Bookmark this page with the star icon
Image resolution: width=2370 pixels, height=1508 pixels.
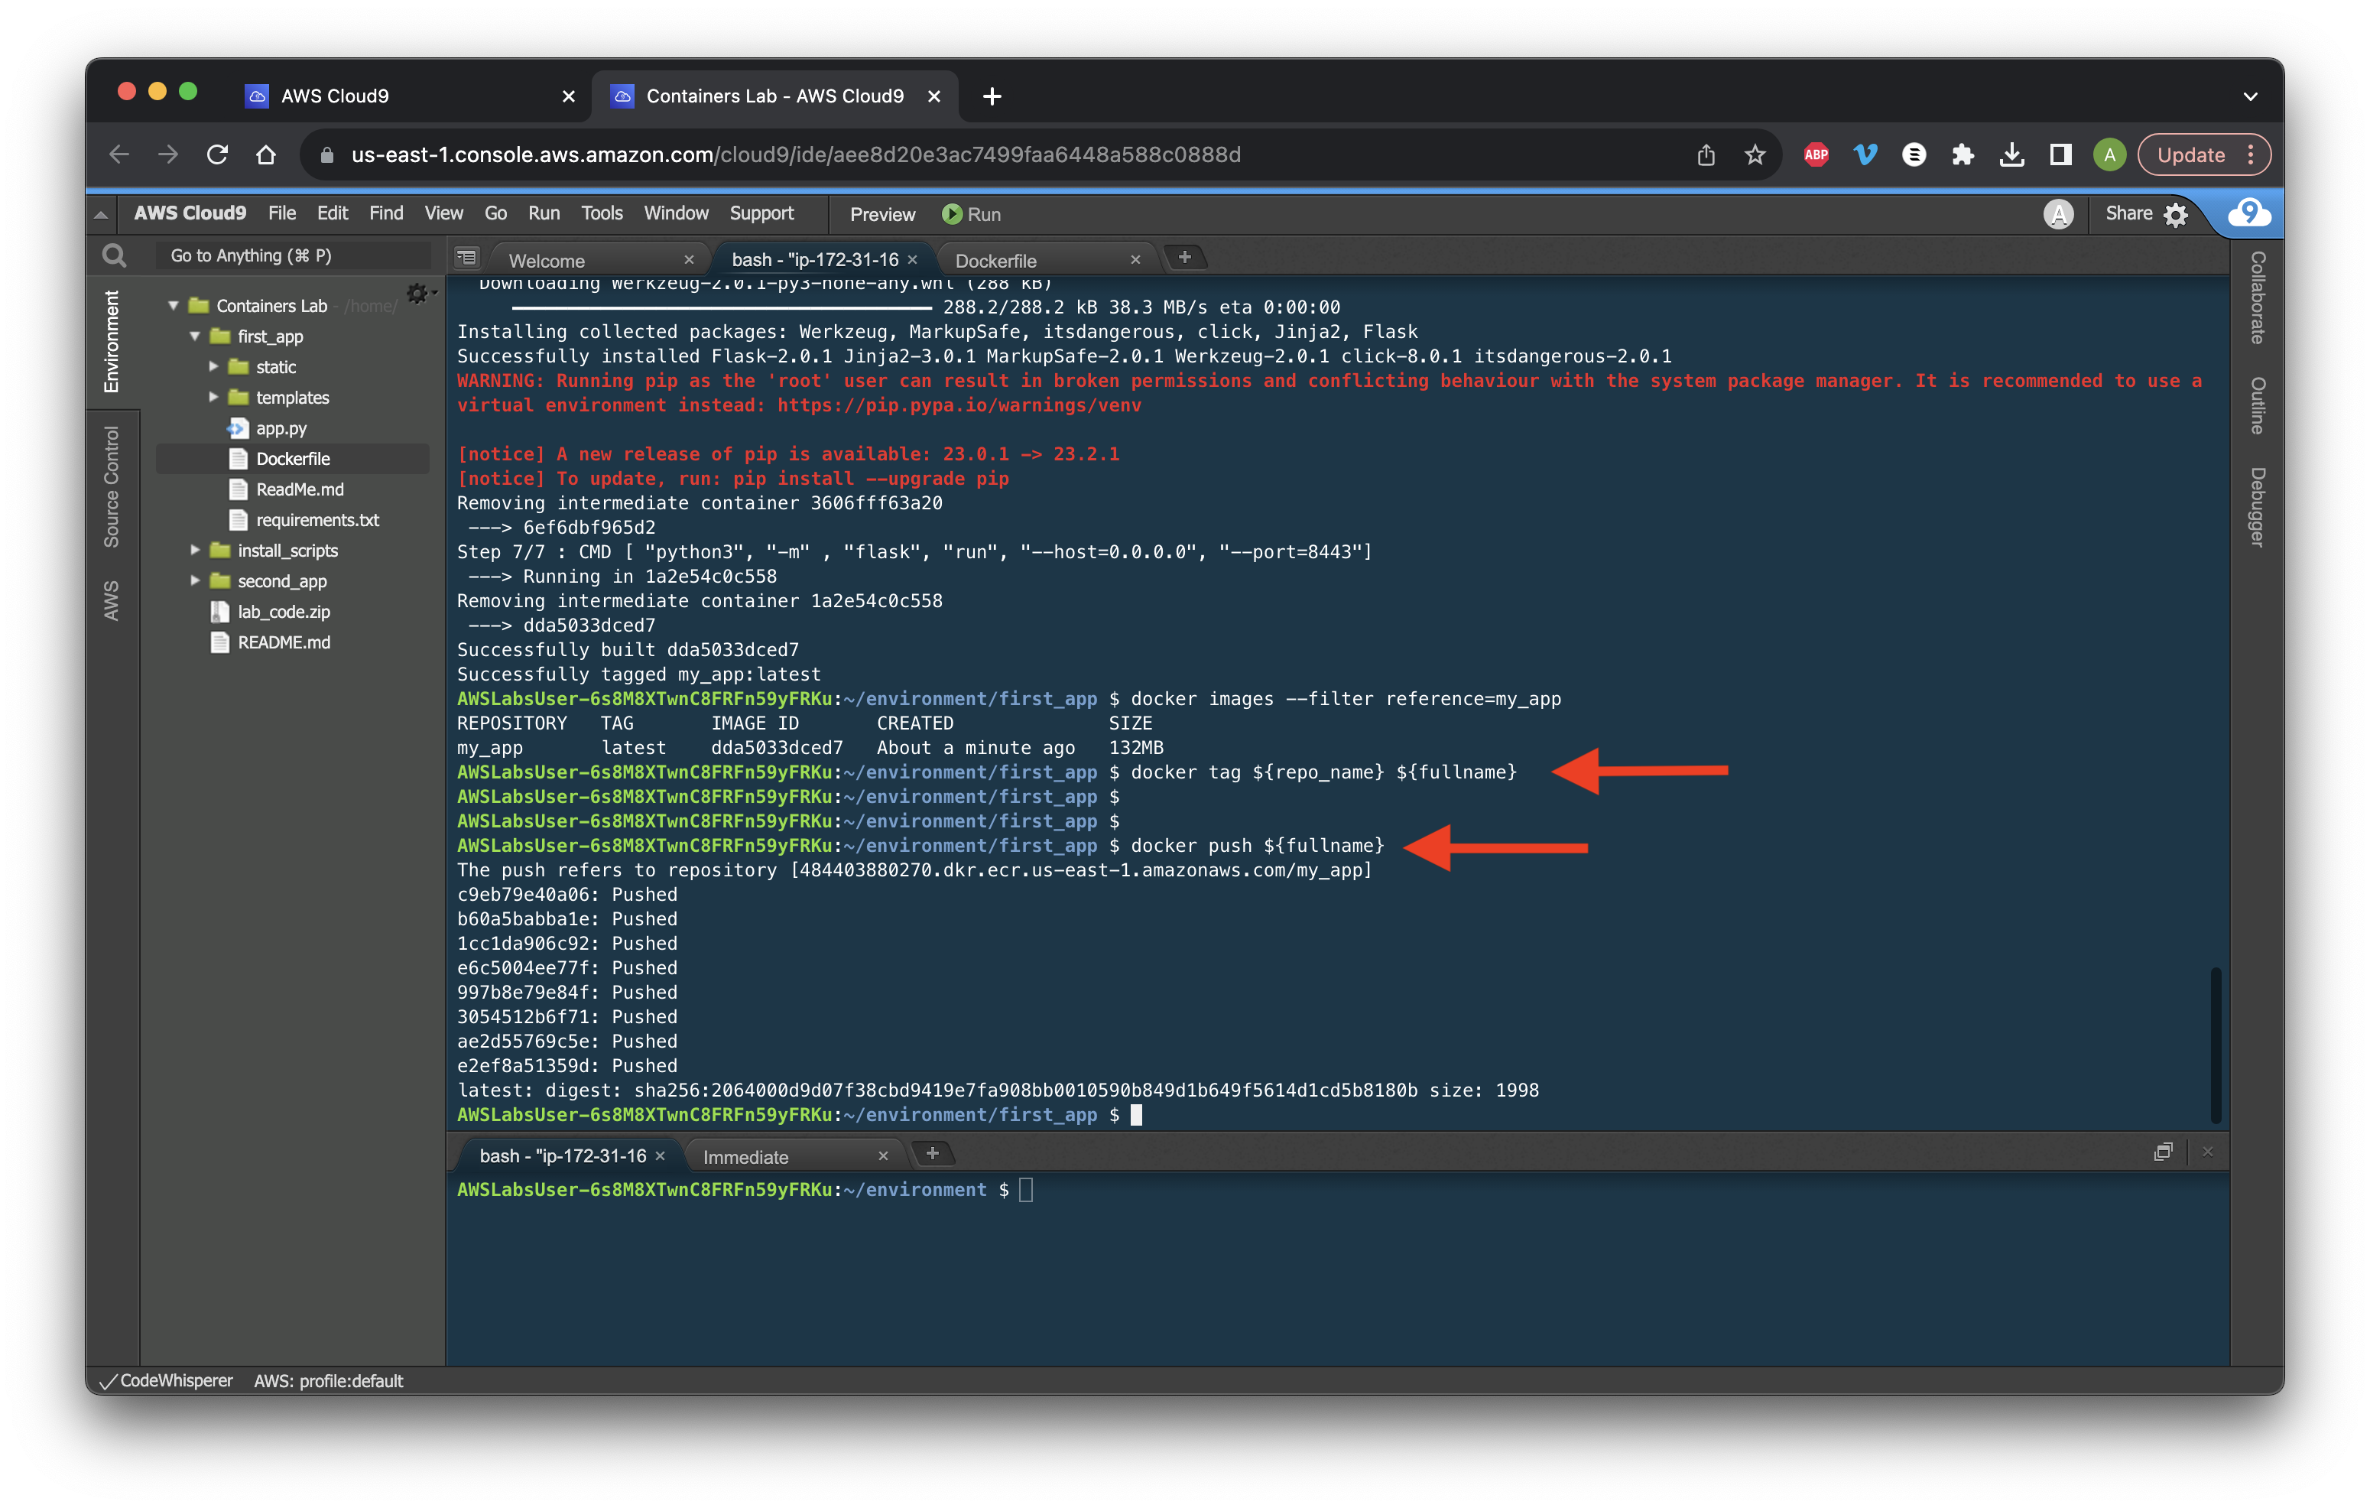click(1755, 154)
